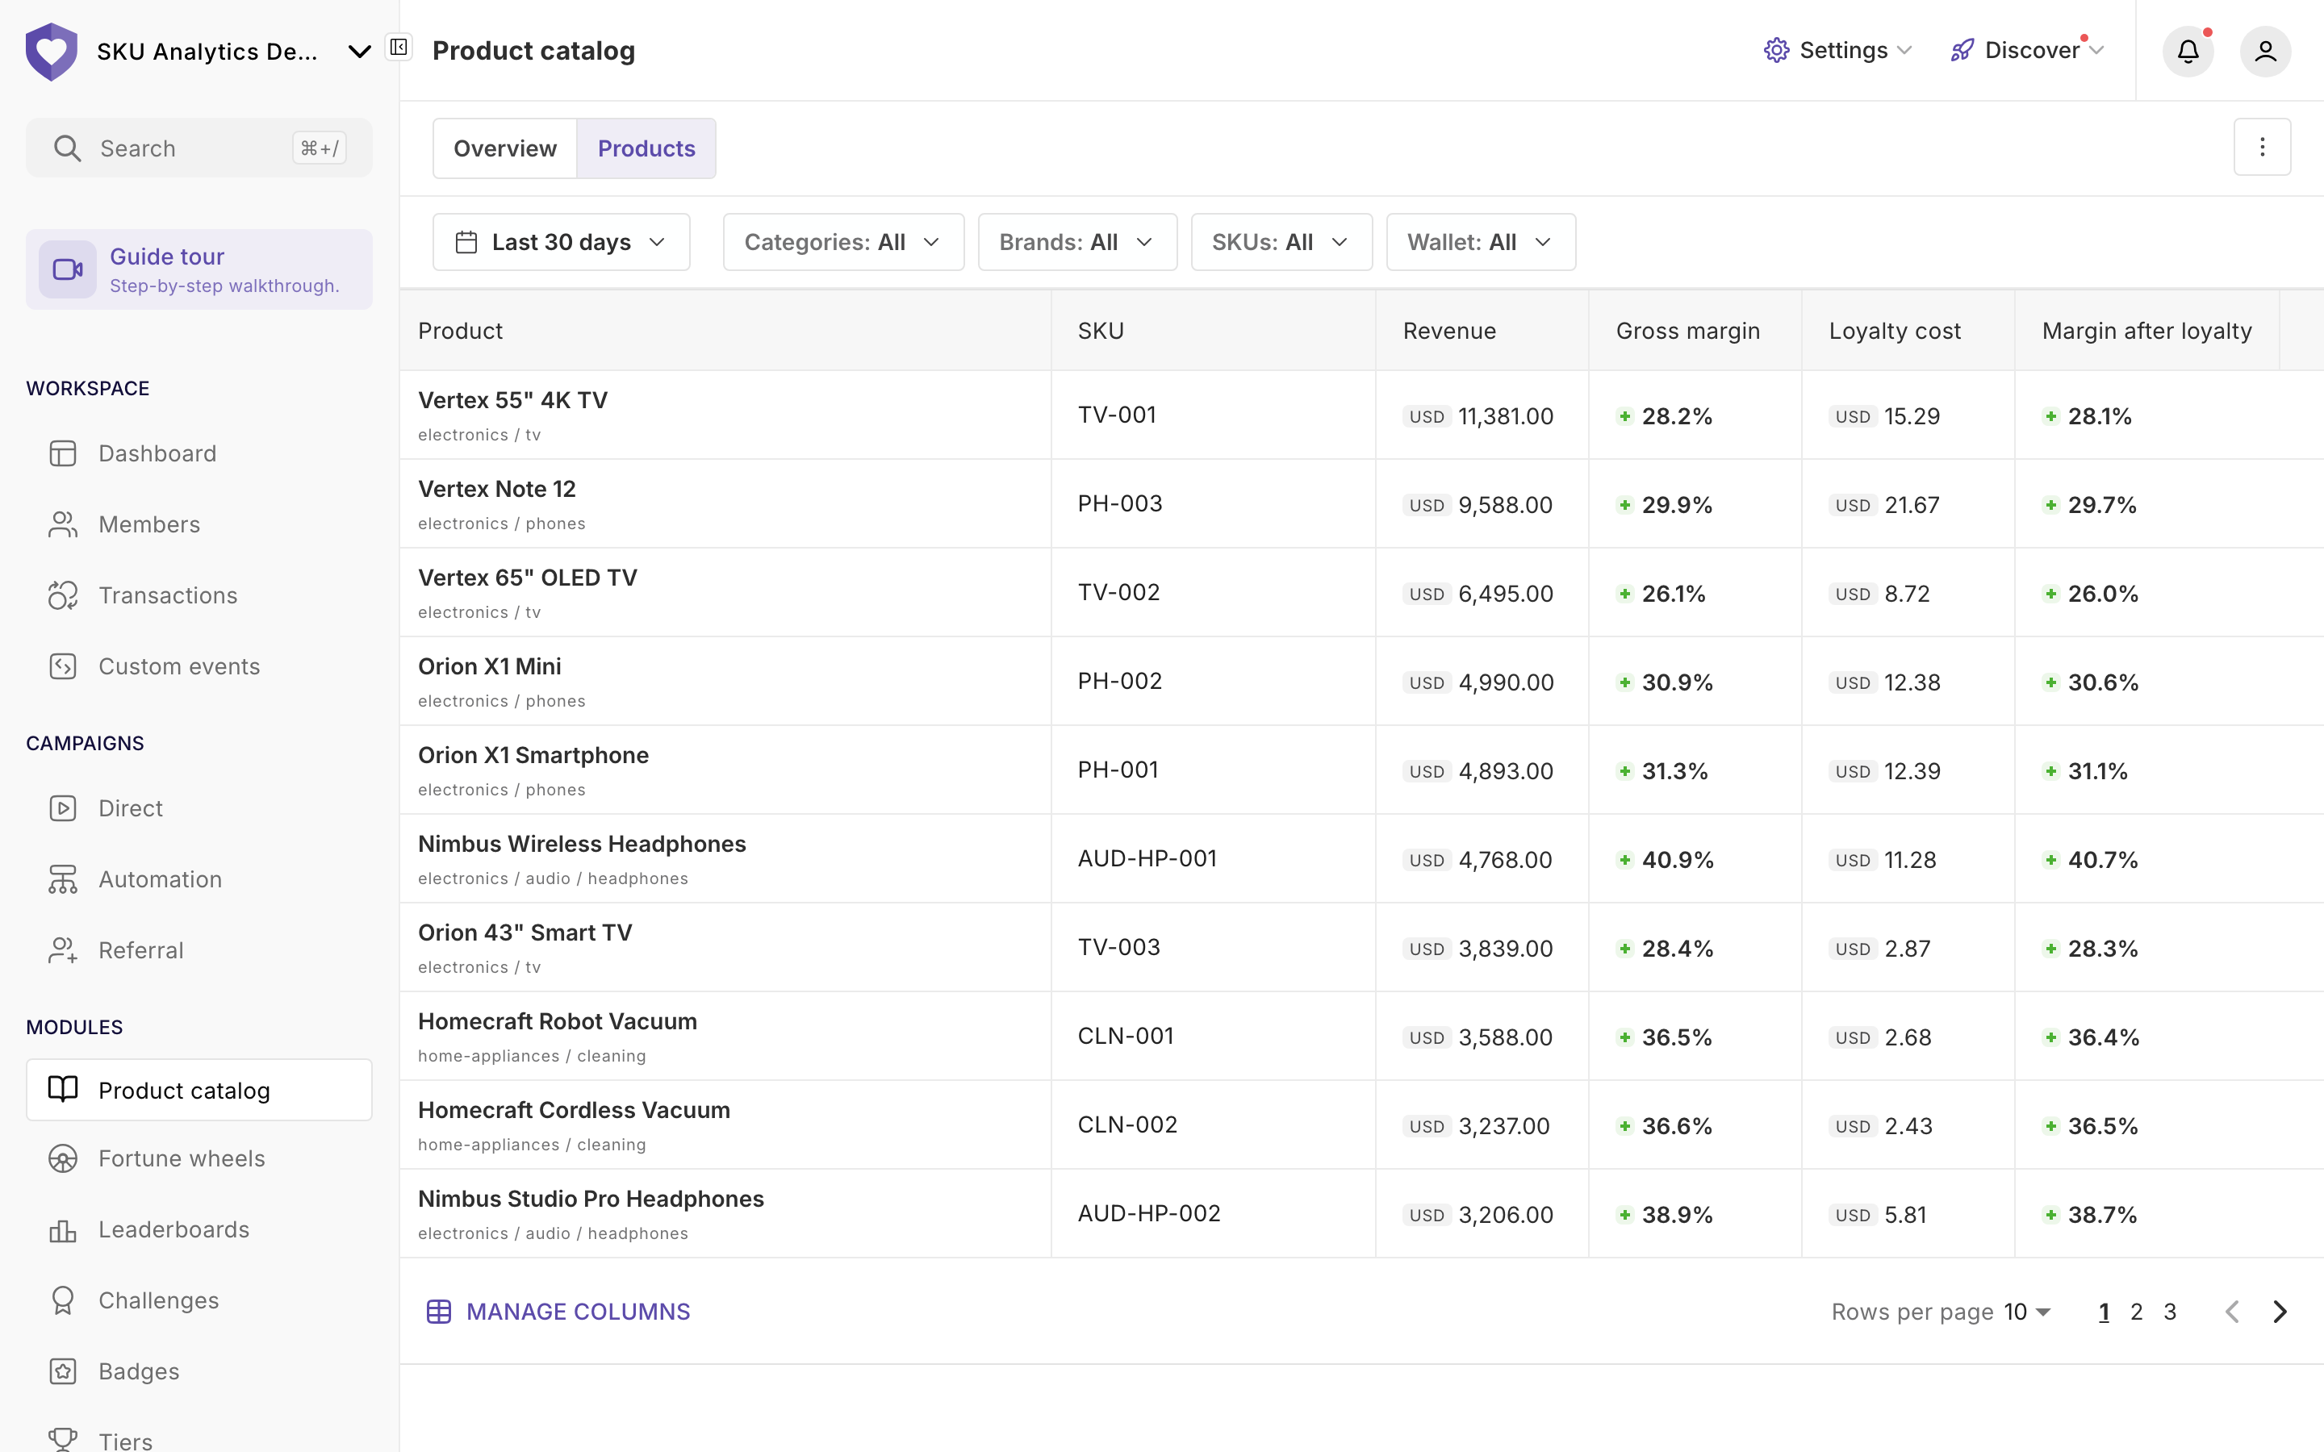The width and height of the screenshot is (2324, 1452).
Task: Click the Members sidebar icon
Action: pyautogui.click(x=62, y=524)
